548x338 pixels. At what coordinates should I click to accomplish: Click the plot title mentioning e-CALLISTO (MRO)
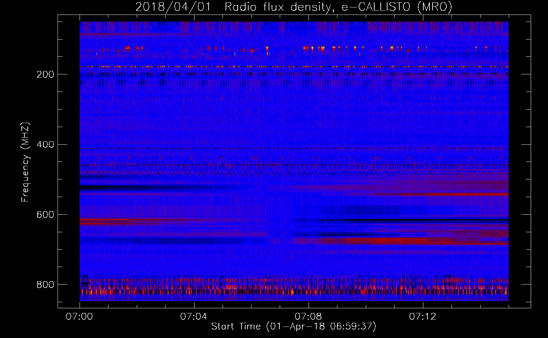click(294, 7)
